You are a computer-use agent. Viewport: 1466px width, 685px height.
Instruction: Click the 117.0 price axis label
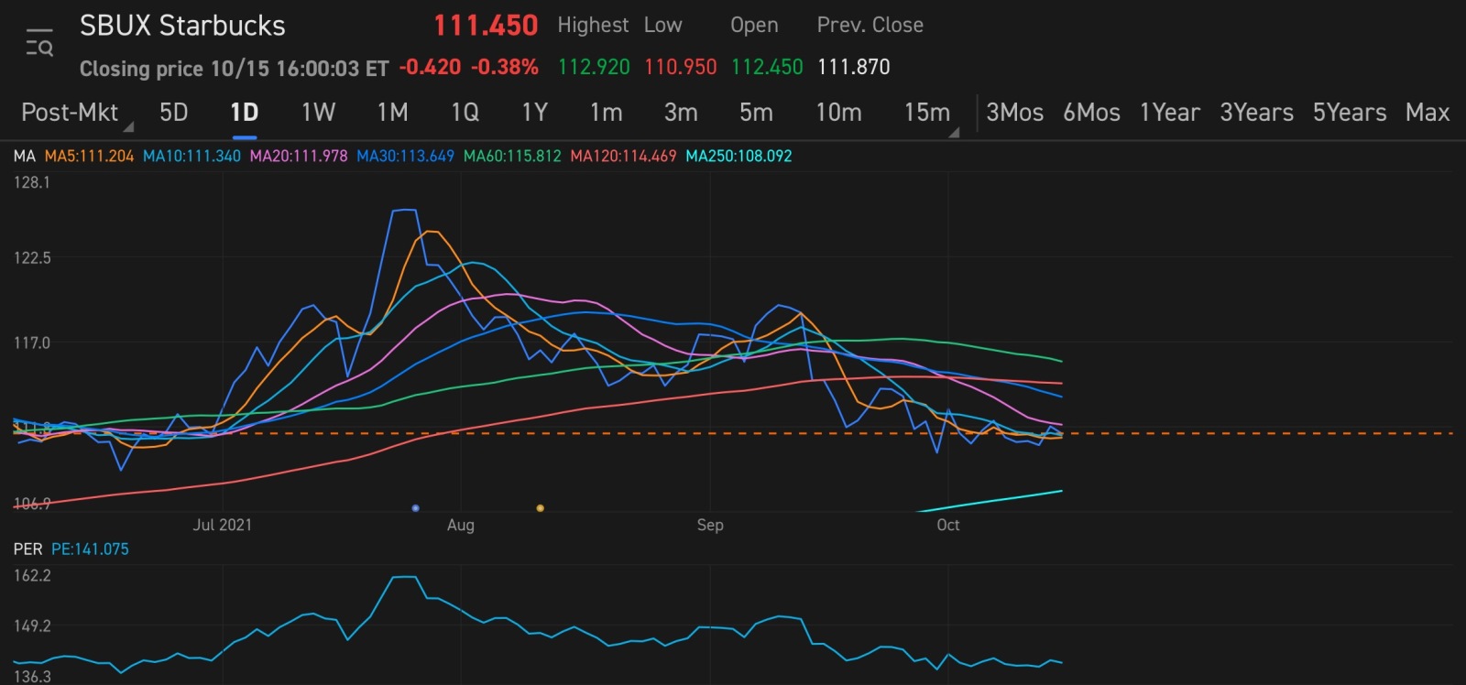[32, 342]
